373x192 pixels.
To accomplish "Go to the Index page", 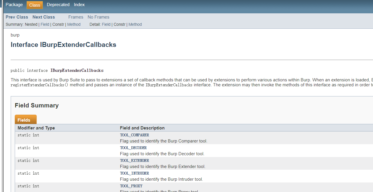I will coord(79,5).
